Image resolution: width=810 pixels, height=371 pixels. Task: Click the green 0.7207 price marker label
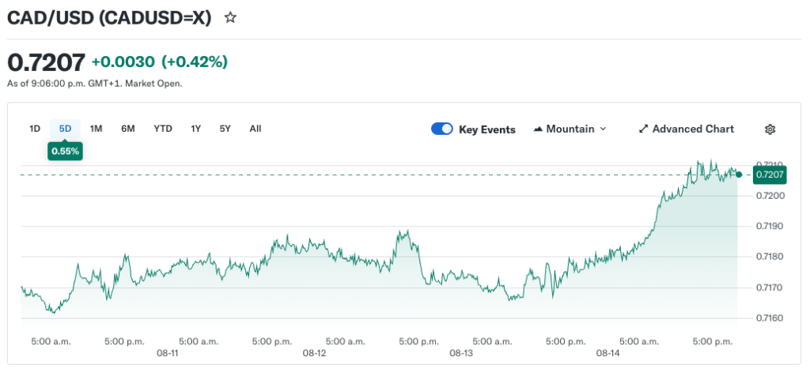click(x=770, y=175)
